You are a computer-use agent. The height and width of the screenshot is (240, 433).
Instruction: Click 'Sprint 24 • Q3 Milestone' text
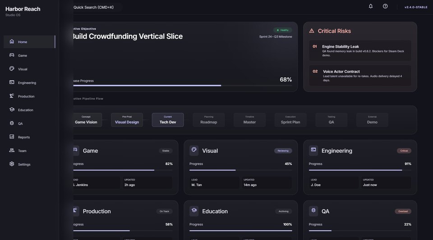tap(276, 36)
